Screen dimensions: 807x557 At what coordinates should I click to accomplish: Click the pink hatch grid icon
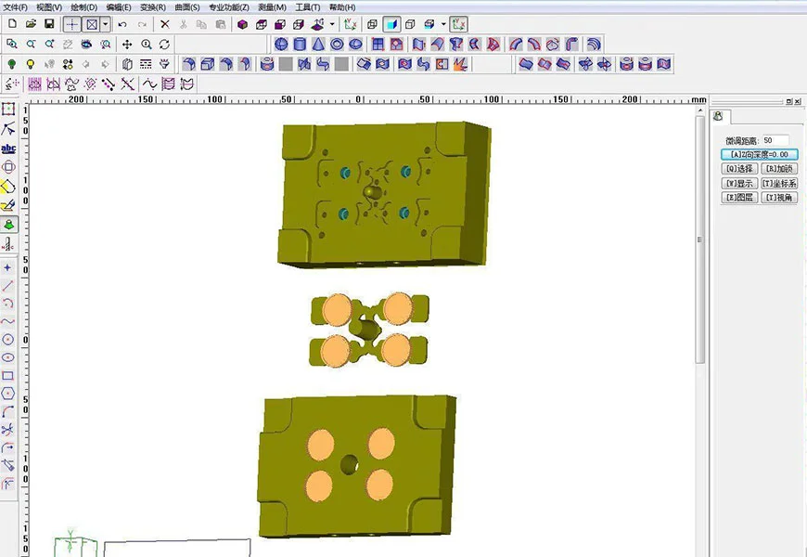click(x=34, y=84)
